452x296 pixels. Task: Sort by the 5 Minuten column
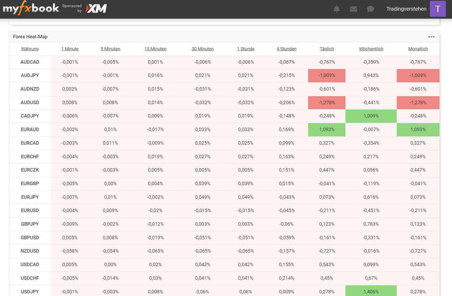[x=110, y=49]
